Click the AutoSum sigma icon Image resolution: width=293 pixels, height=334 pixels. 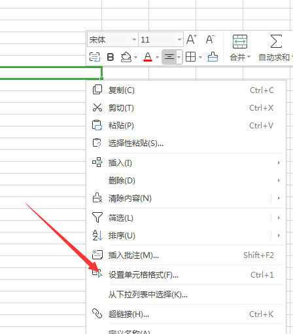(276, 41)
